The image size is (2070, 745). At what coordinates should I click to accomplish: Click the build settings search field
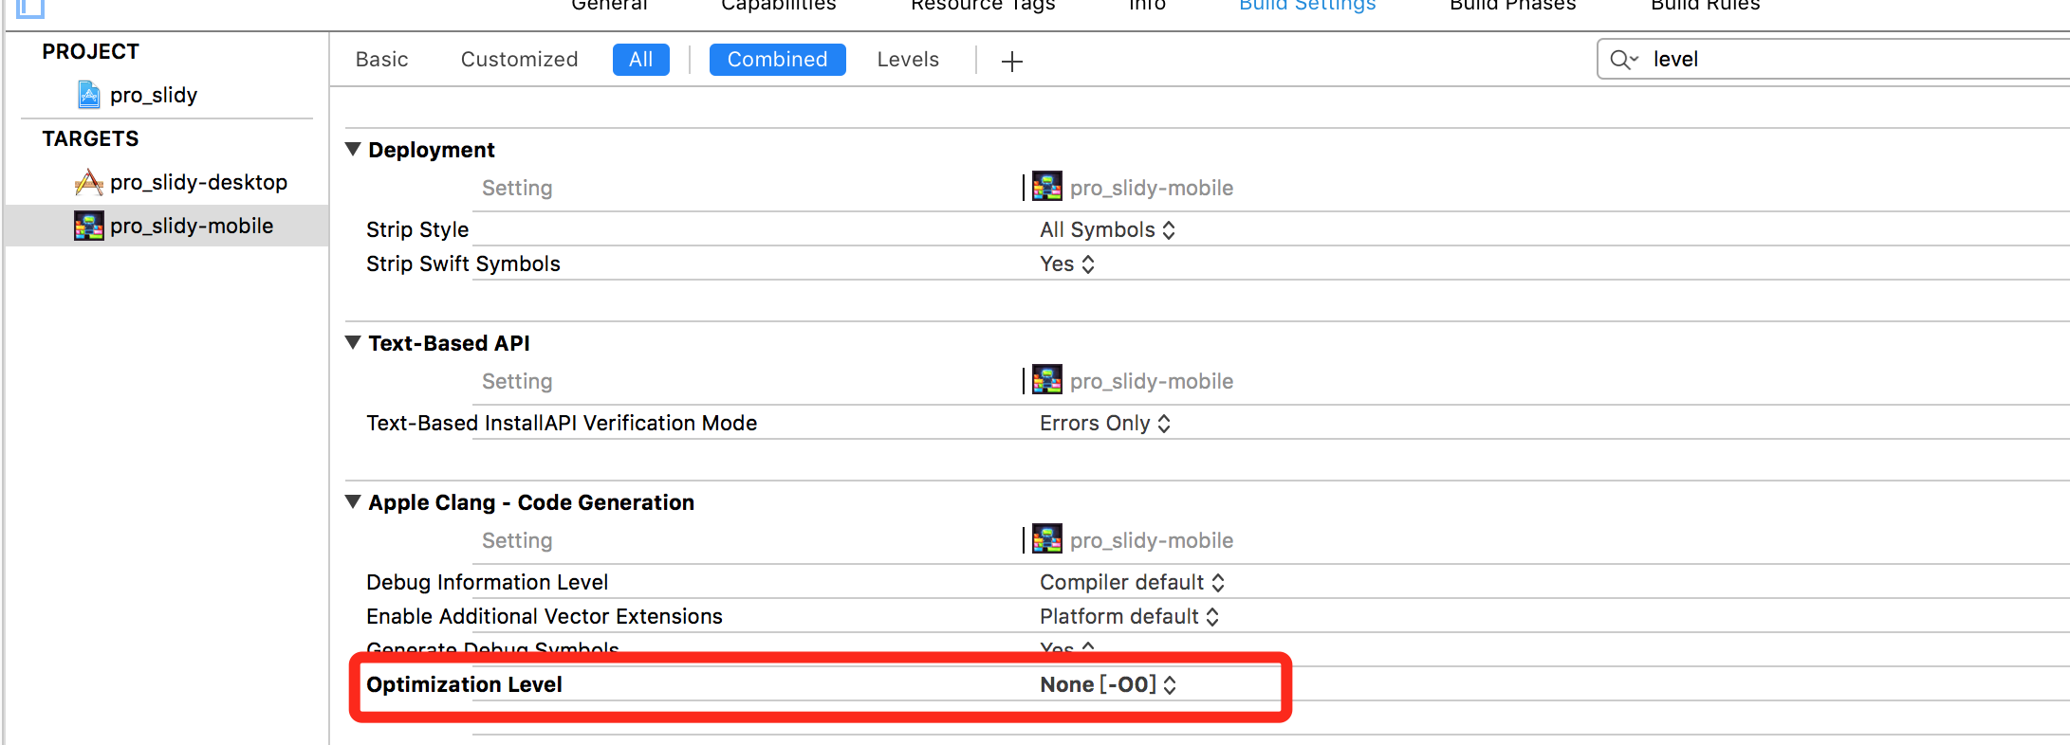pyautogui.click(x=1850, y=60)
